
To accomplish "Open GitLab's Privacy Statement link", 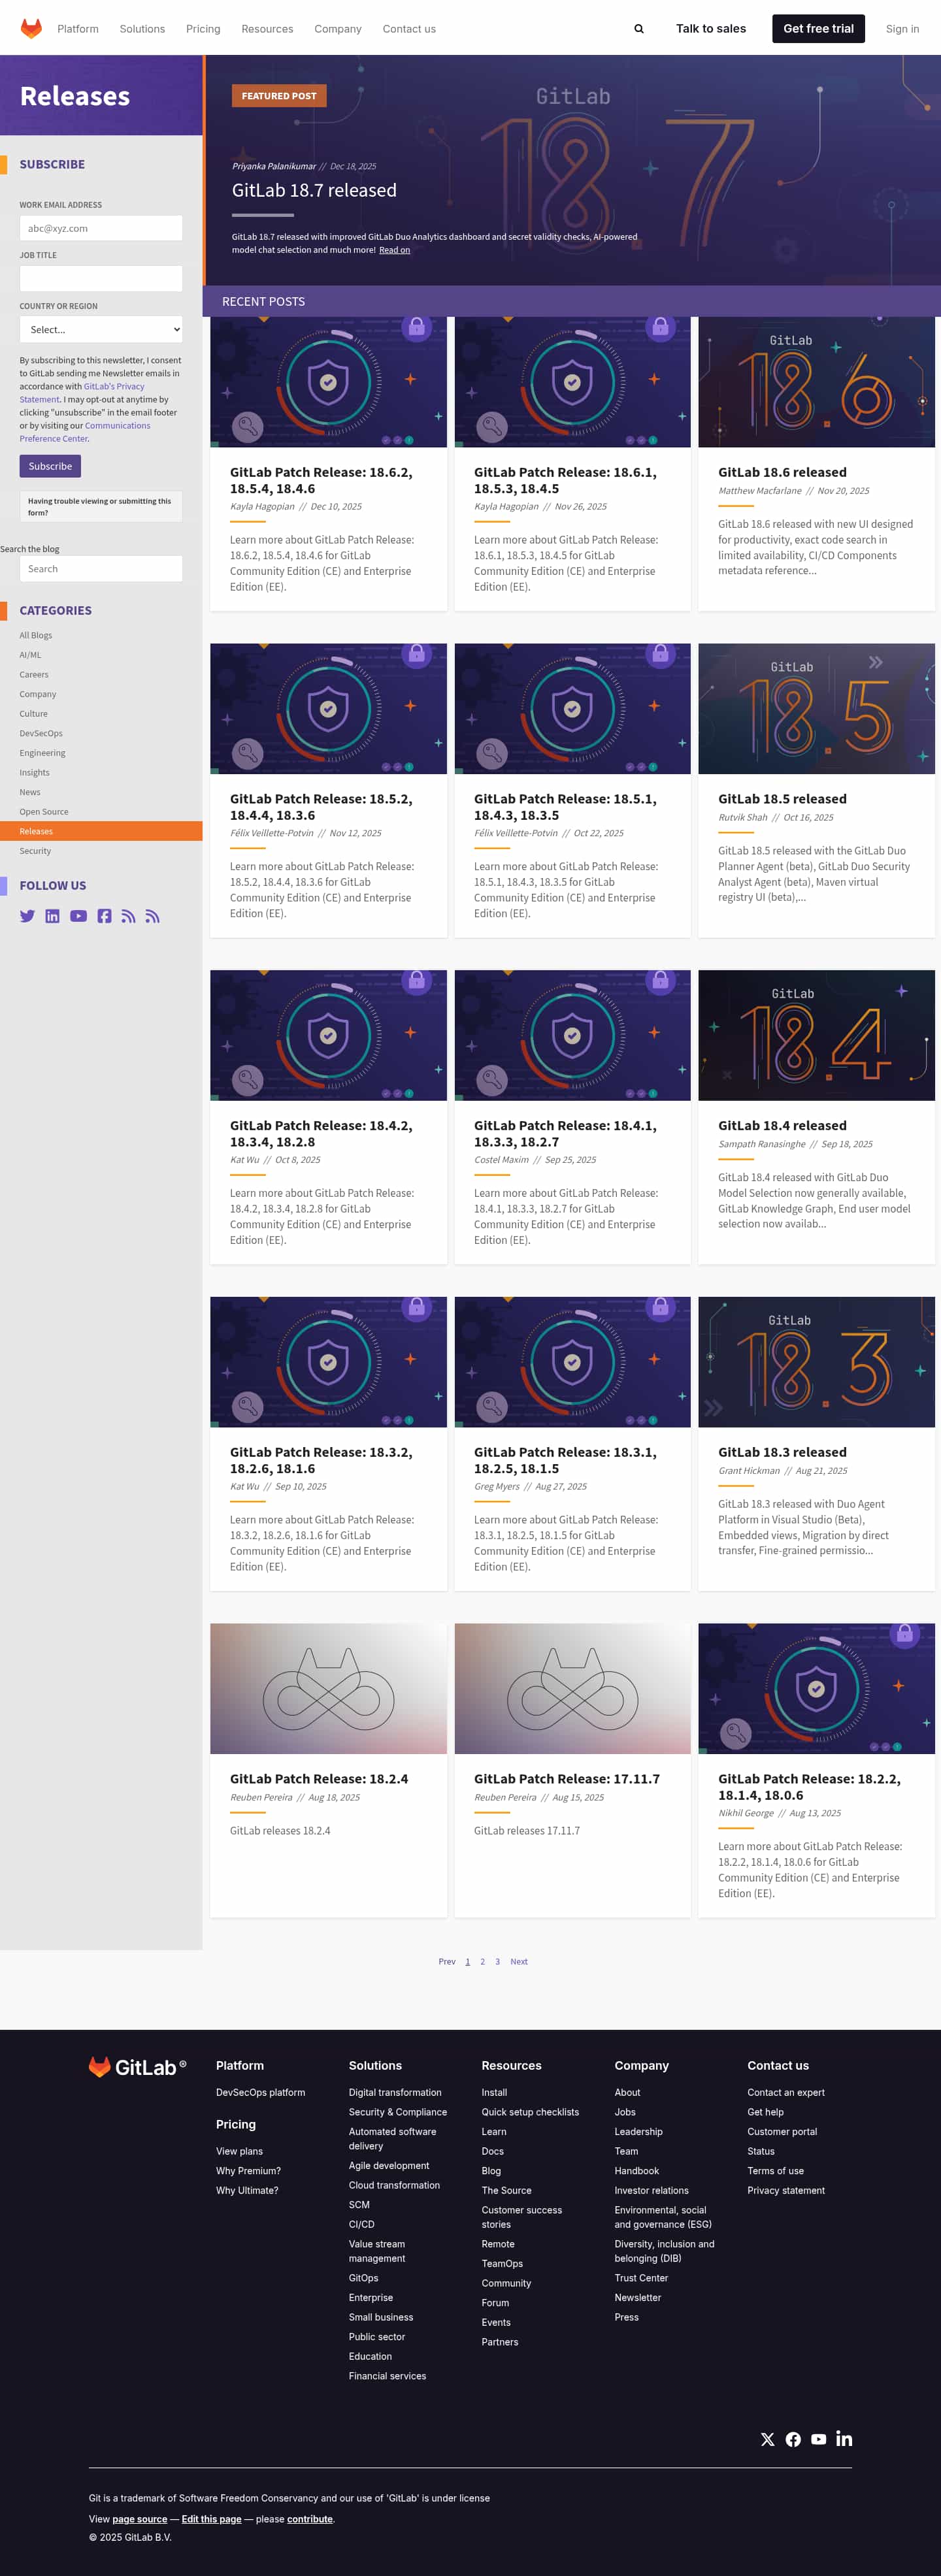I will click(82, 393).
